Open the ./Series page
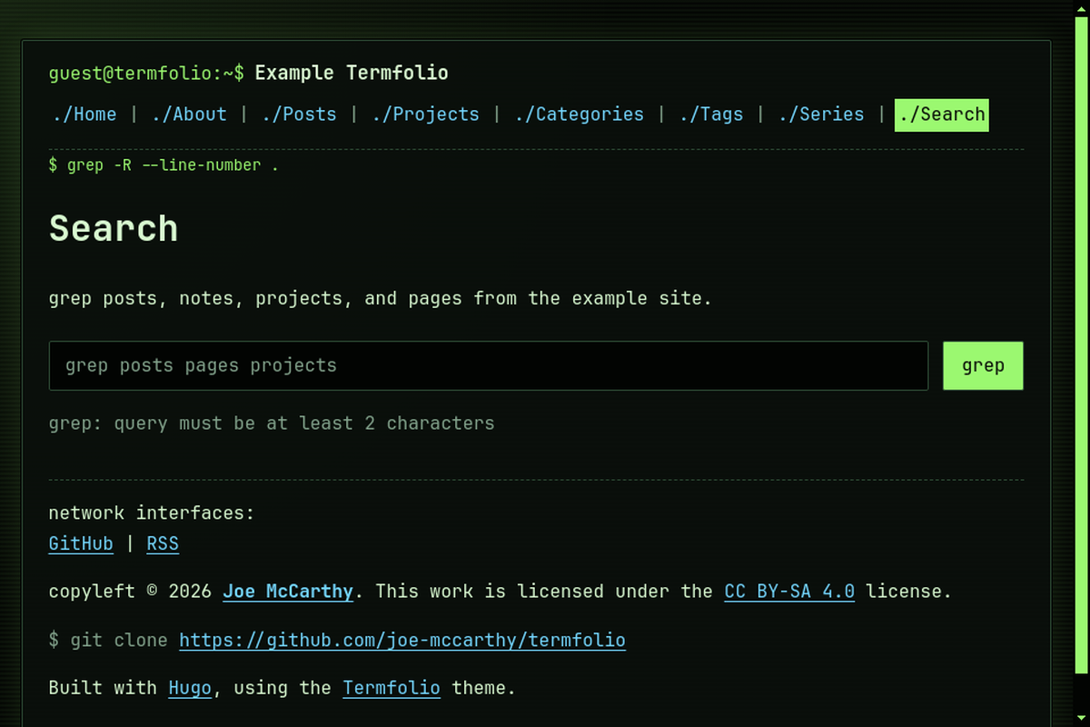 point(820,115)
